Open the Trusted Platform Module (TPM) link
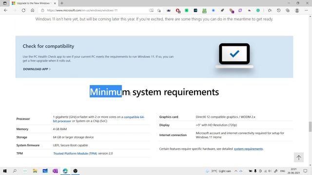 pos(75,154)
